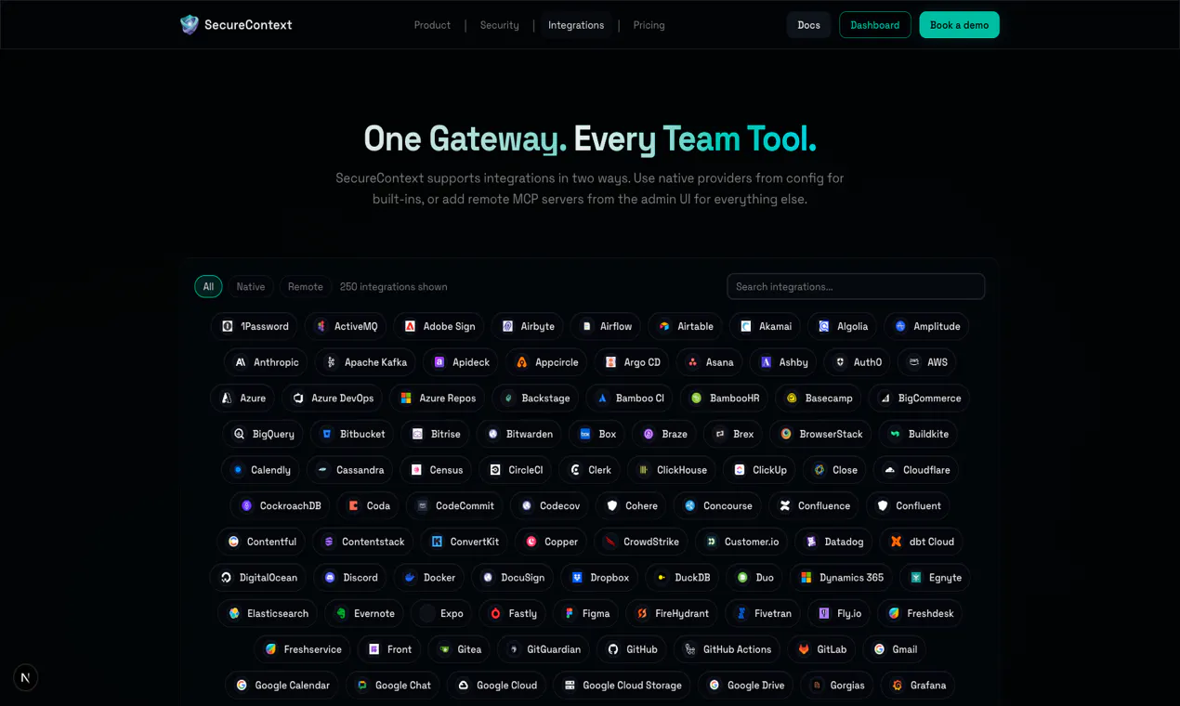Click the Dashboard button
The width and height of the screenshot is (1180, 706).
tap(875, 25)
